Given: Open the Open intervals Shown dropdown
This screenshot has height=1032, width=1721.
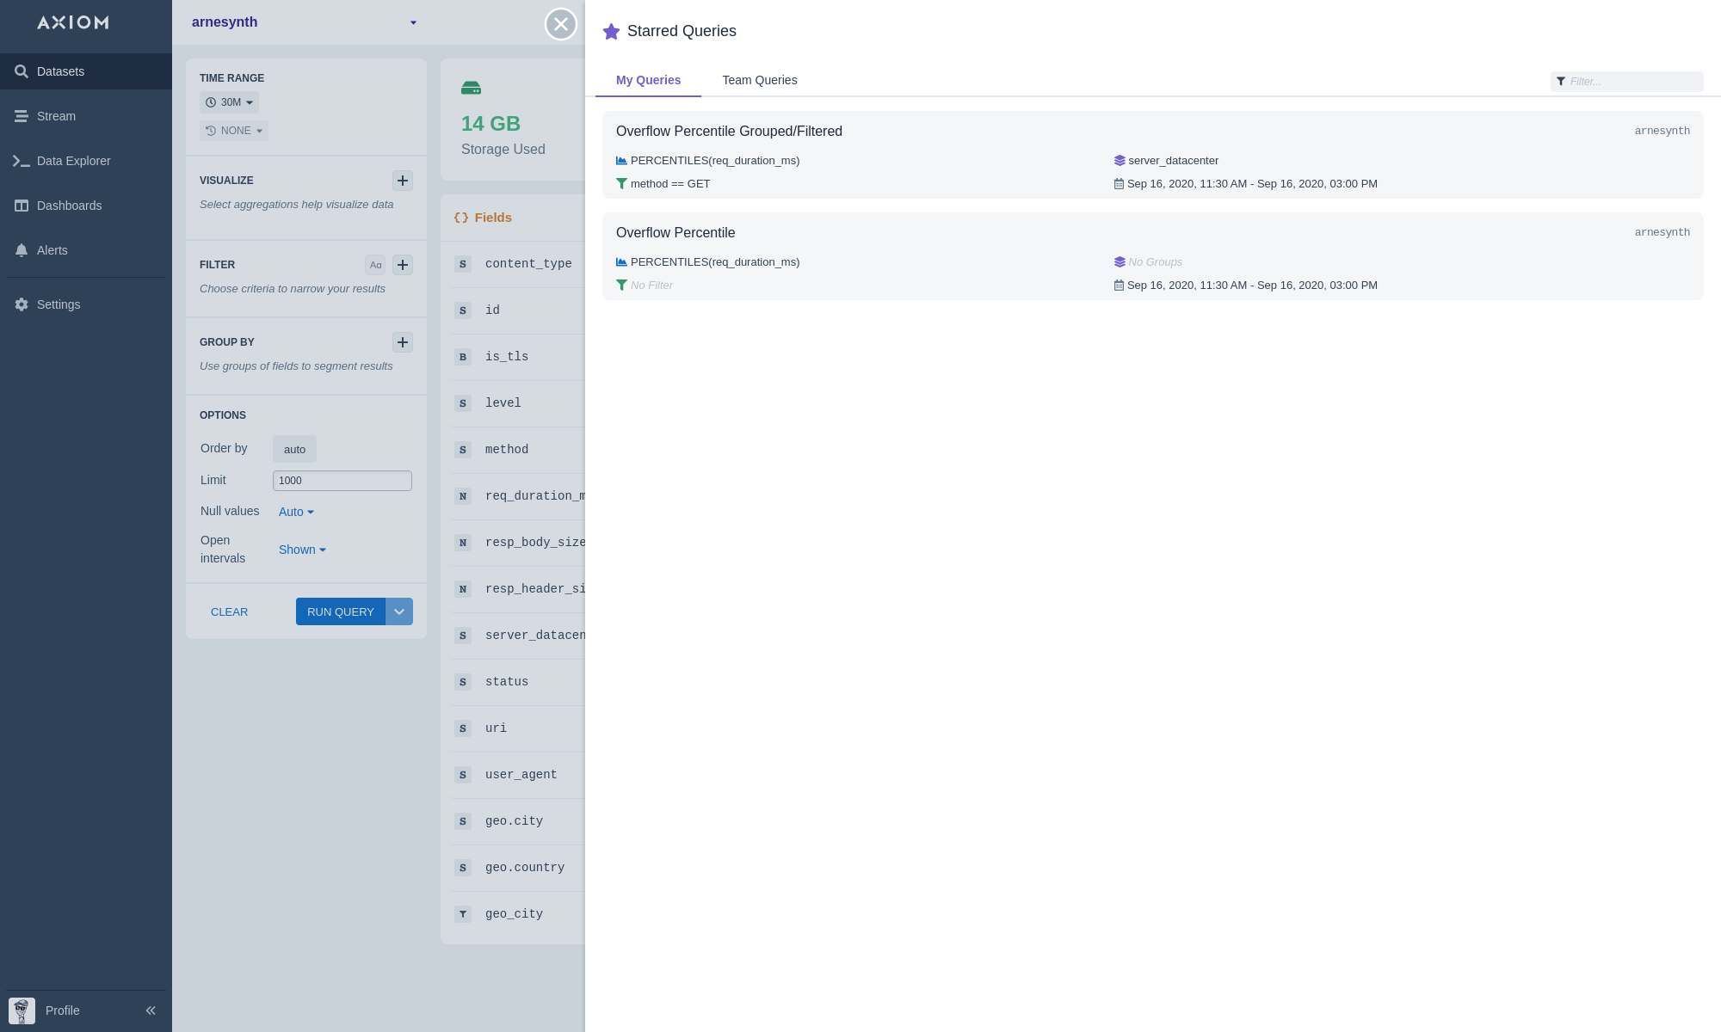Looking at the screenshot, I should tap(302, 550).
